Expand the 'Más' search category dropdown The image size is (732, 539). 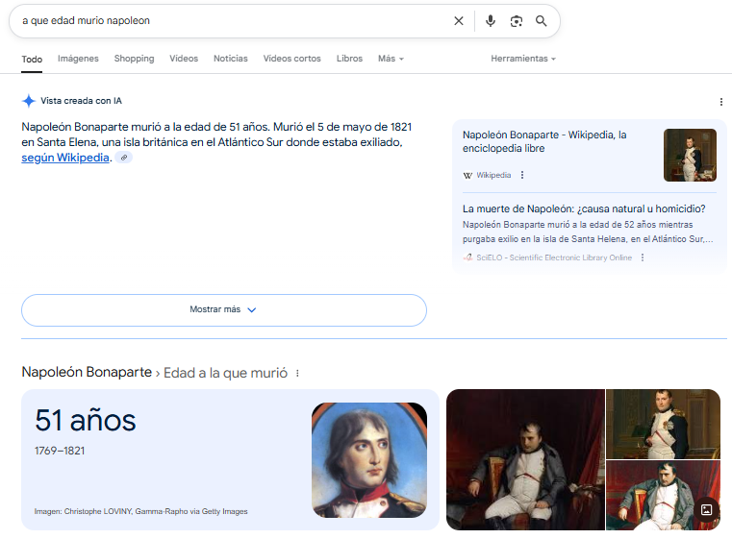coord(391,59)
